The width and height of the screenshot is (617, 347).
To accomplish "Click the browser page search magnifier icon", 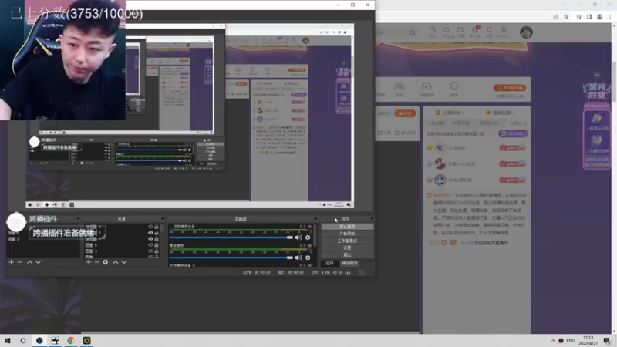I will point(413,32).
